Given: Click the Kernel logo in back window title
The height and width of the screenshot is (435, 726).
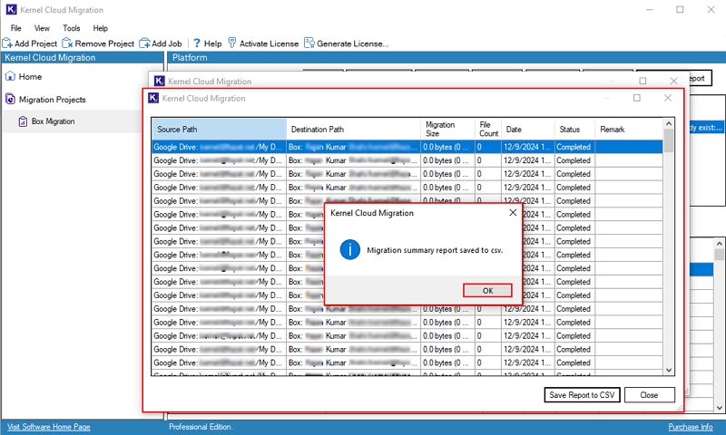Looking at the screenshot, I should coord(160,81).
